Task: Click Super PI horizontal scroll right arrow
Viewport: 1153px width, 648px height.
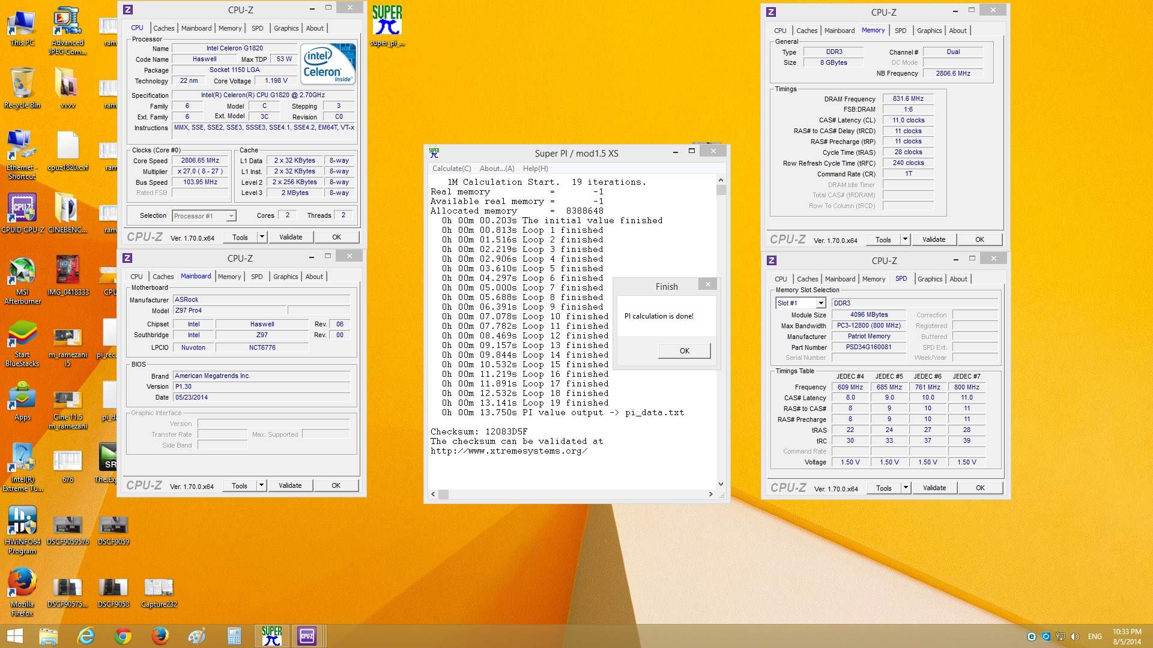Action: pyautogui.click(x=711, y=494)
